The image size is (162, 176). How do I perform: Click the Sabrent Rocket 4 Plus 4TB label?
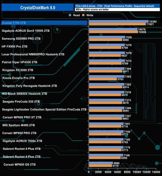tap(22, 149)
